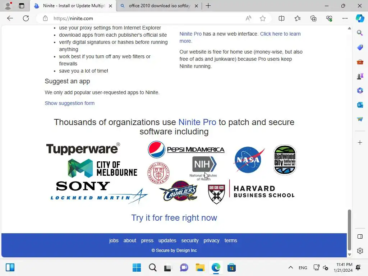Open clock and date 11:41 PM

(x=343, y=267)
